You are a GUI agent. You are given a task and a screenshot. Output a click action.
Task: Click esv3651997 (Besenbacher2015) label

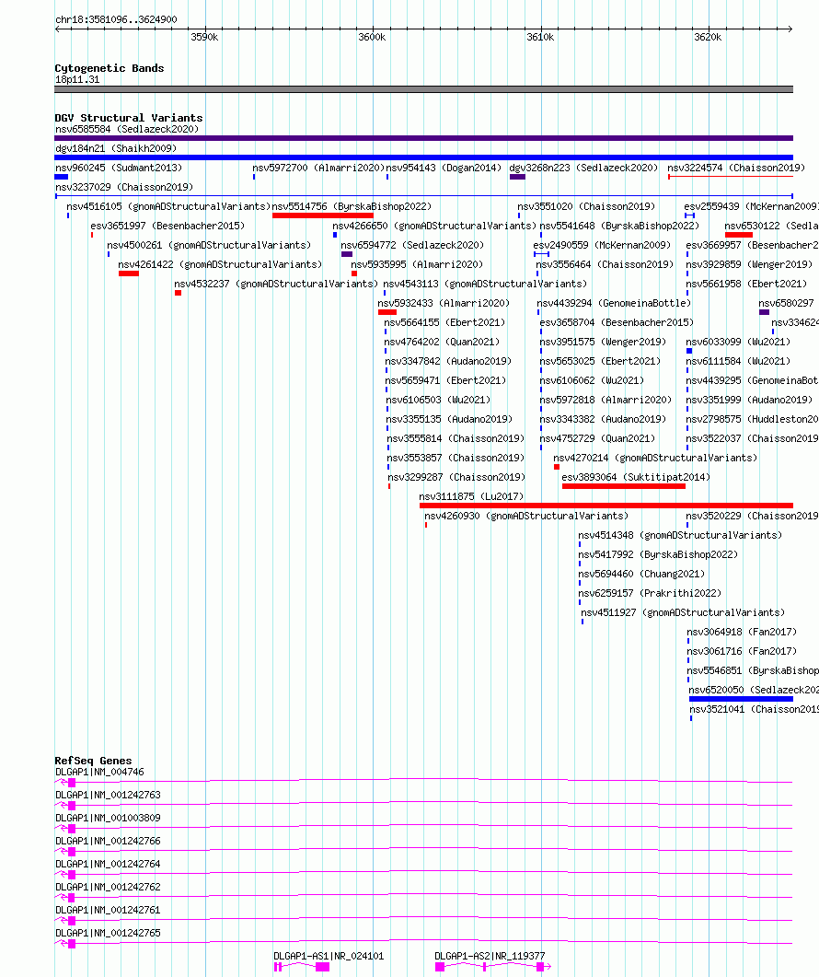[x=167, y=226]
